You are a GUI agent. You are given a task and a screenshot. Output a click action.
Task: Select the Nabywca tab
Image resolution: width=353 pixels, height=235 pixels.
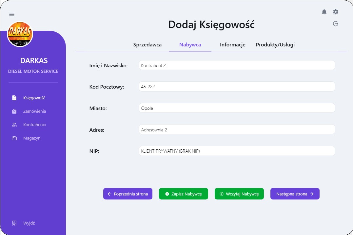pyautogui.click(x=190, y=45)
